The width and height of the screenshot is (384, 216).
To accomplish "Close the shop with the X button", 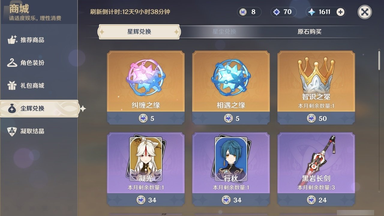I will coord(365,12).
